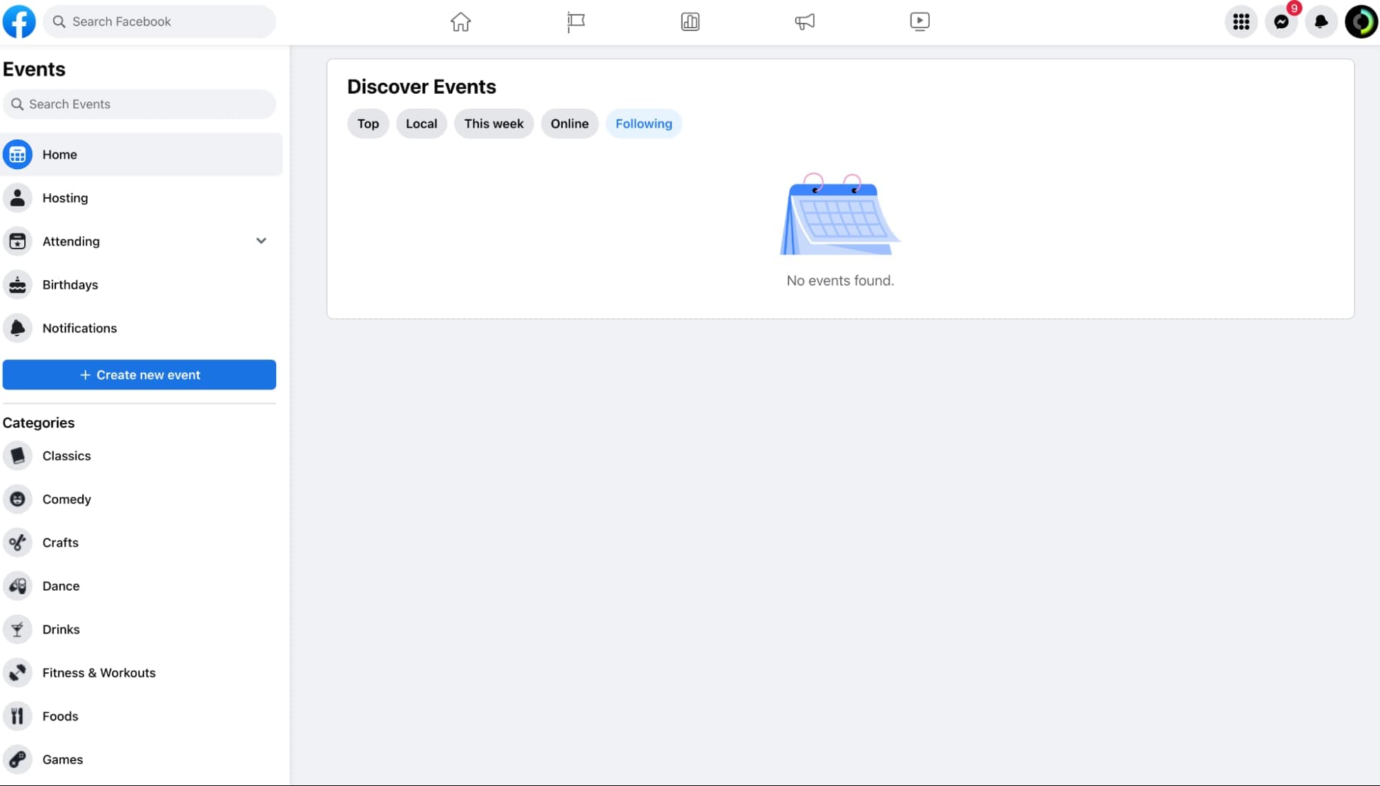Check the notifications bell icon
The image size is (1380, 786).
tap(1322, 21)
